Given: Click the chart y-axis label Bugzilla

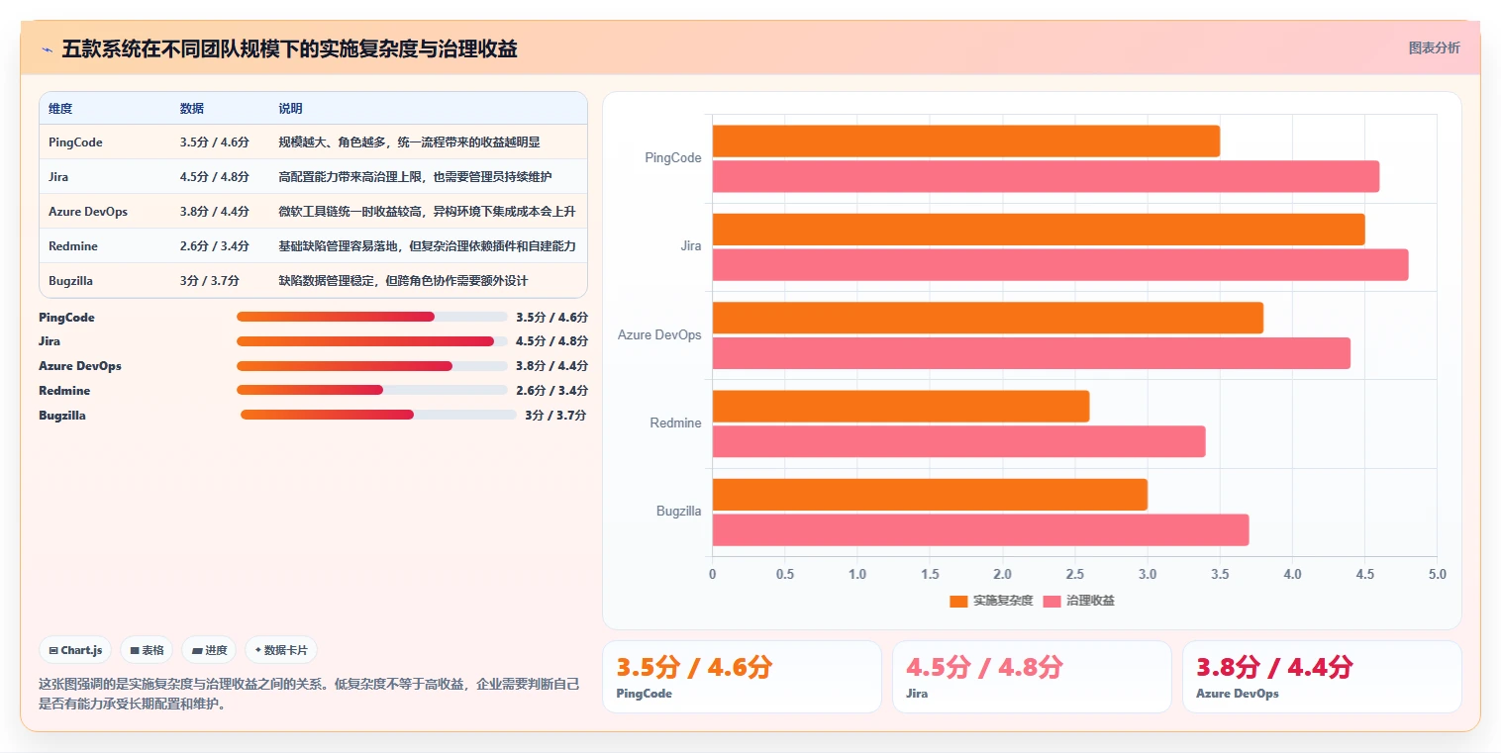Looking at the screenshot, I should 678,512.
